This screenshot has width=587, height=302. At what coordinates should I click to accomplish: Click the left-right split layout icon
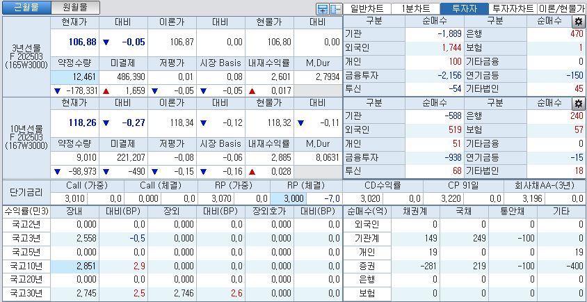(335, 9)
